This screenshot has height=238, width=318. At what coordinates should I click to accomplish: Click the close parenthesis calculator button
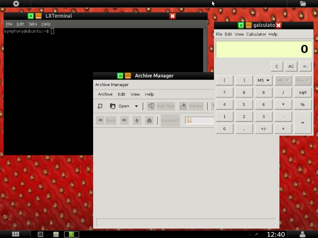pyautogui.click(x=244, y=80)
